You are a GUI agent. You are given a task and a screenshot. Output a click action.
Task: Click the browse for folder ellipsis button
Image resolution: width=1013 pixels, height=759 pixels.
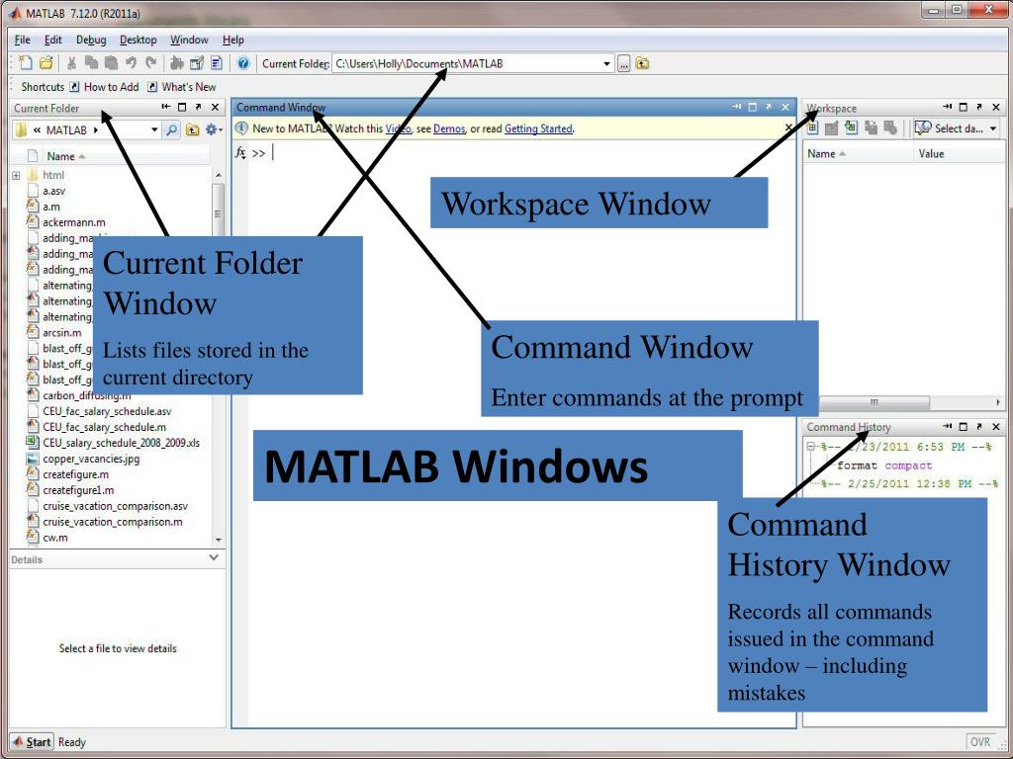point(623,64)
